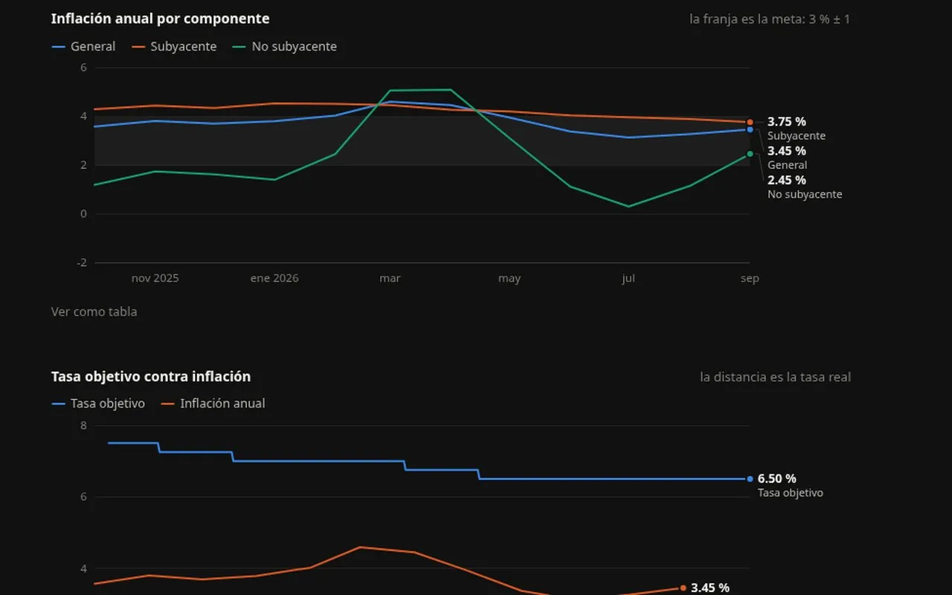Click the '2.45 %' value label
The width and height of the screenshot is (952, 595).
click(787, 180)
